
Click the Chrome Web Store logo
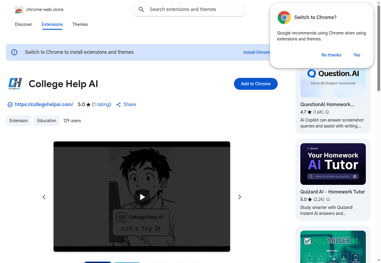(19, 9)
